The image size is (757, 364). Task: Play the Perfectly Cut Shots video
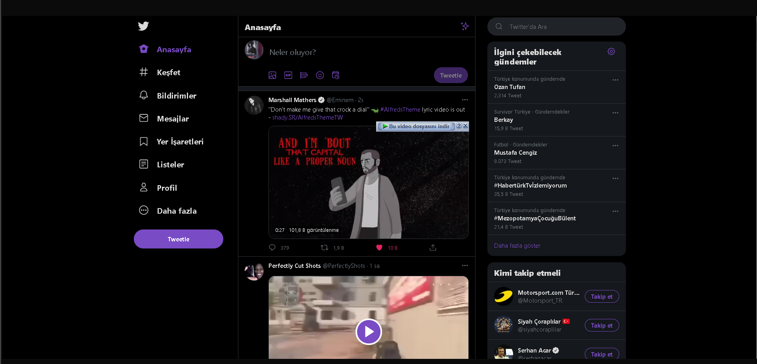369,332
